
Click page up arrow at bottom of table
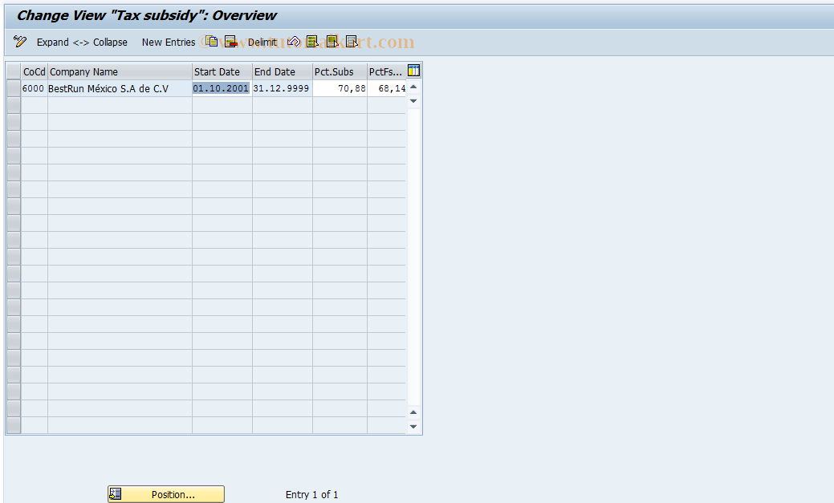click(x=413, y=412)
